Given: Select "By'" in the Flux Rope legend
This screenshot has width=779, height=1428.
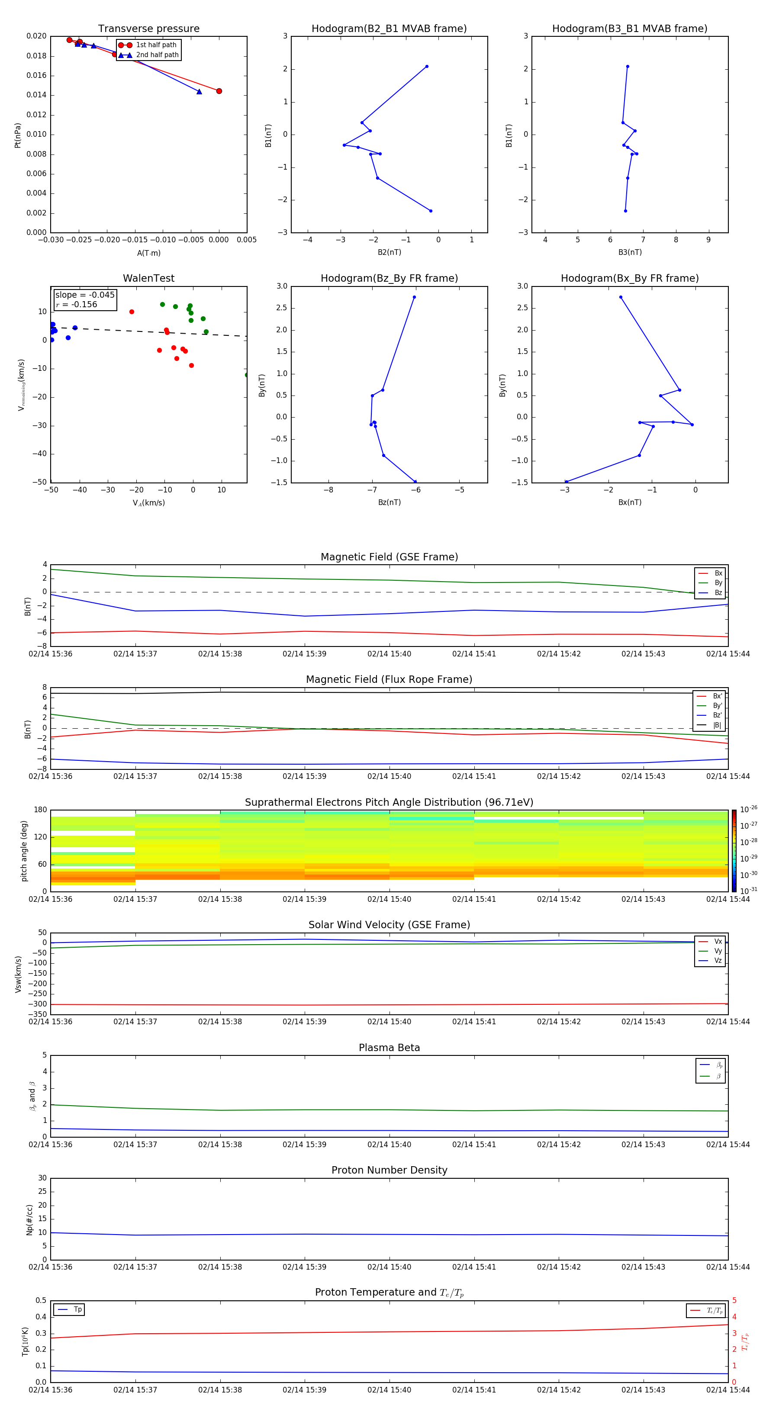Looking at the screenshot, I should pos(709,706).
